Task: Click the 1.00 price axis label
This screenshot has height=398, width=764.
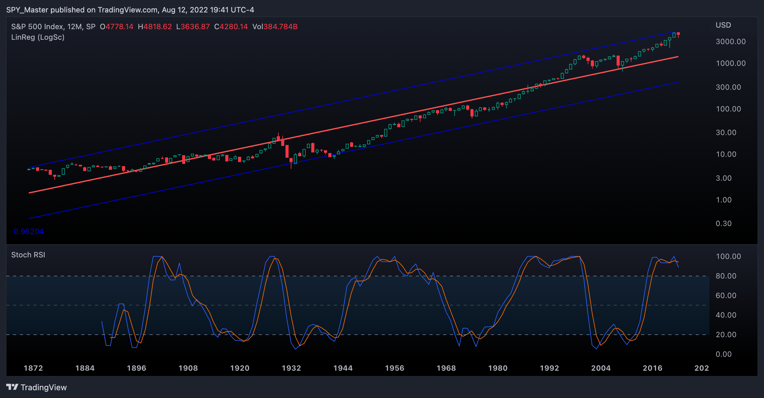Action: point(724,200)
